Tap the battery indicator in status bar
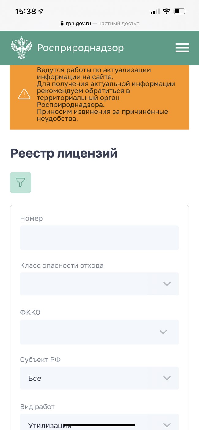This screenshot has width=199, height=430. tap(180, 12)
